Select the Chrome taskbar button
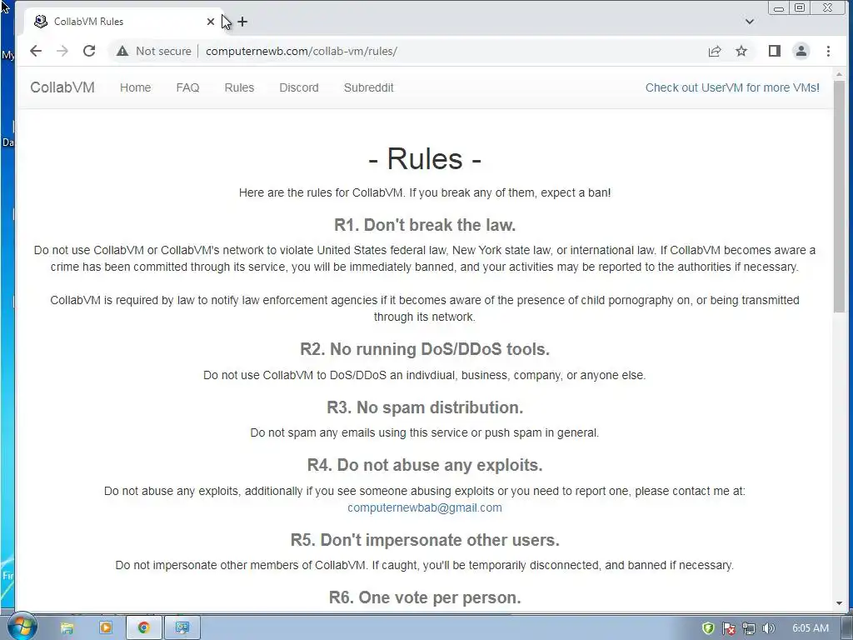The width and height of the screenshot is (853, 640). pos(143,628)
